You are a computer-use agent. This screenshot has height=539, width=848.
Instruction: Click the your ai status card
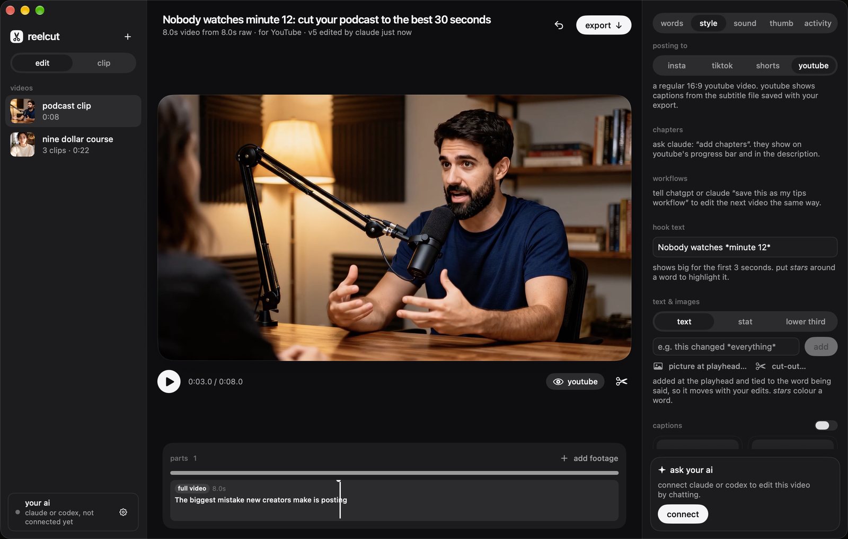pyautogui.click(x=73, y=512)
